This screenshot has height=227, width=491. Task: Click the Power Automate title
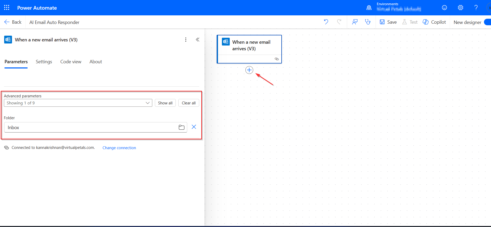coord(37,8)
